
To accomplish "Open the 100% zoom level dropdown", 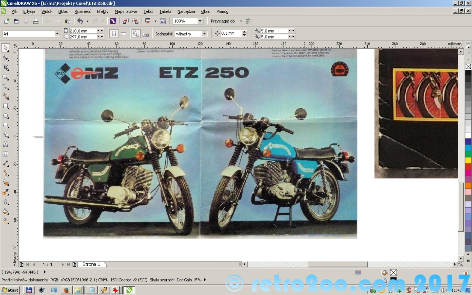I will tap(200, 21).
